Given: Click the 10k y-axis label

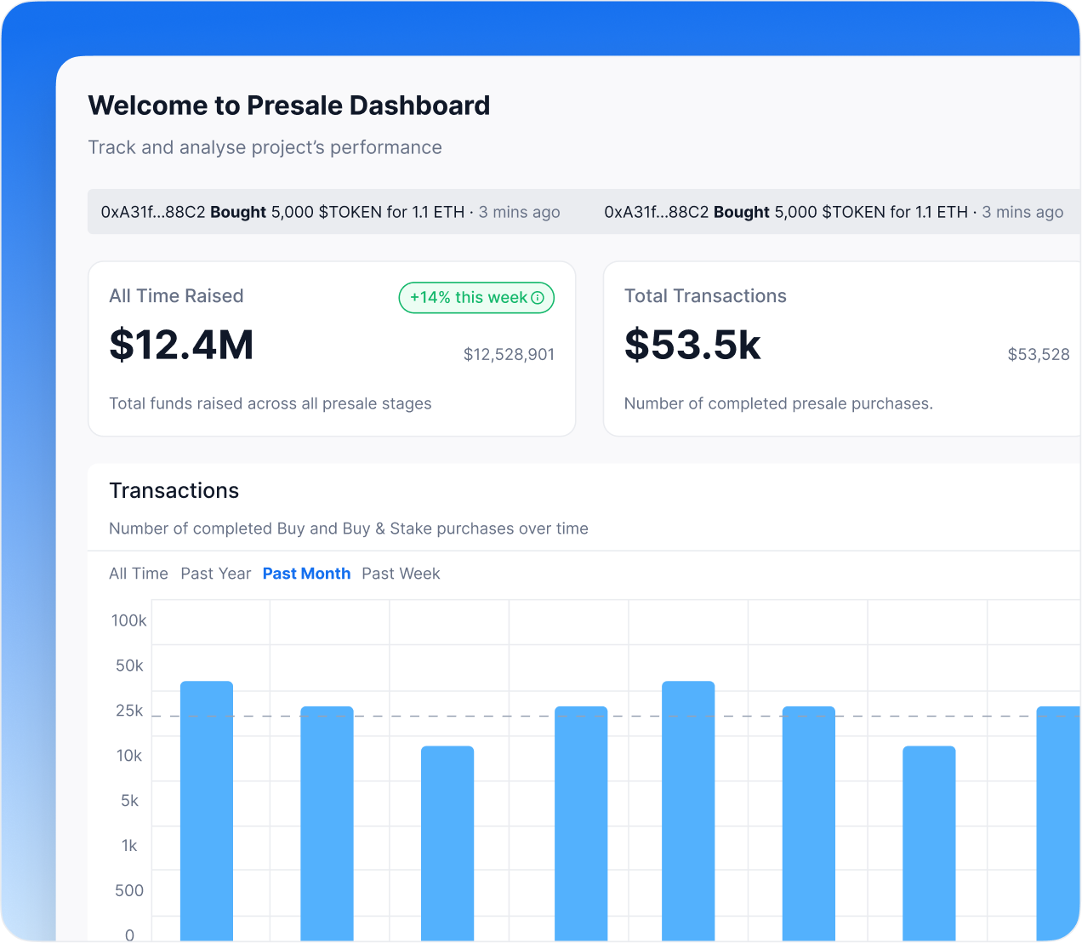Looking at the screenshot, I should coord(129,756).
